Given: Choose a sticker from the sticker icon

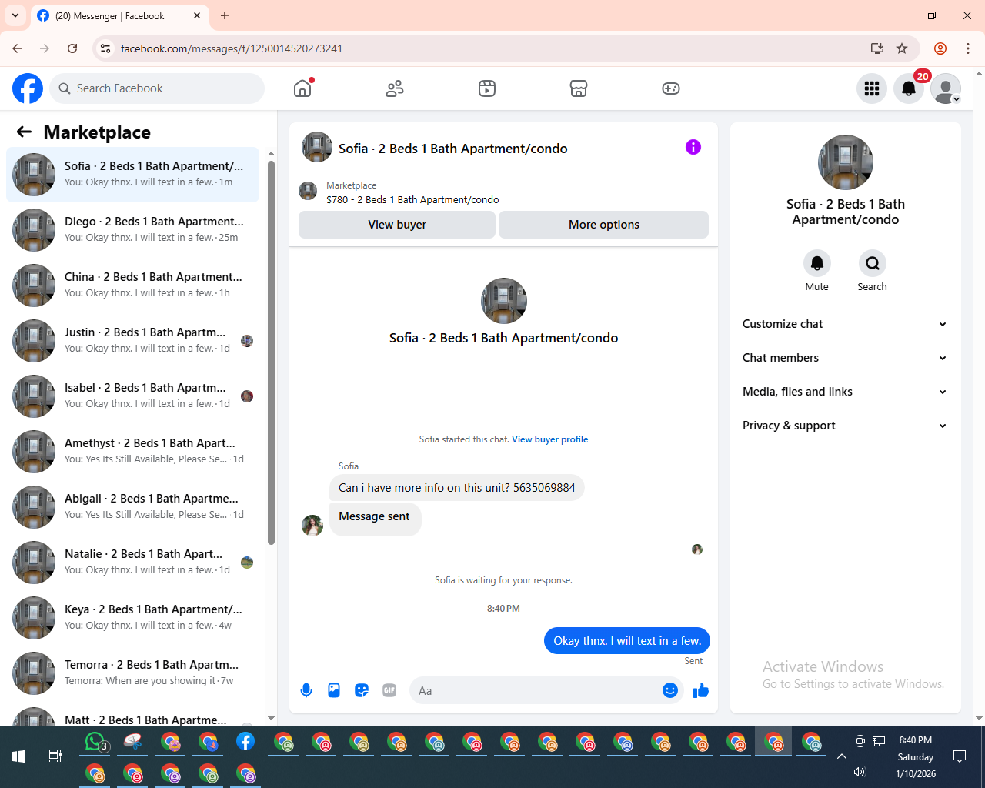Looking at the screenshot, I should [362, 690].
